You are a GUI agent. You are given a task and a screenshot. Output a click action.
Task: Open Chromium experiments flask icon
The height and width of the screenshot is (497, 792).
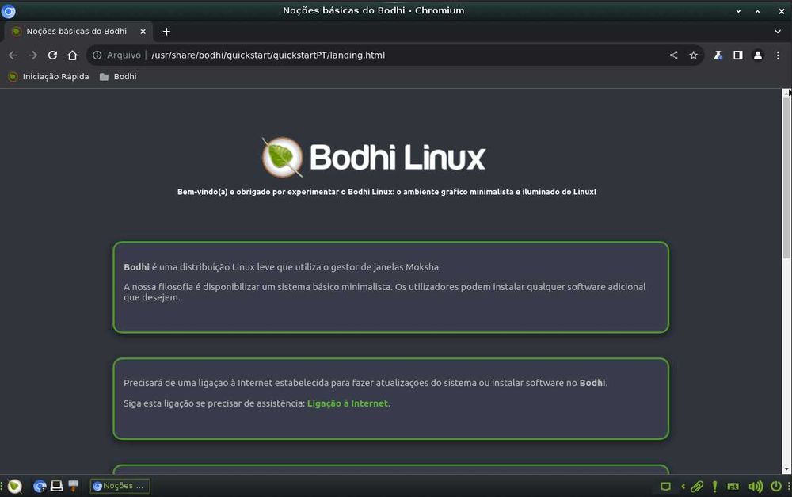pos(718,55)
